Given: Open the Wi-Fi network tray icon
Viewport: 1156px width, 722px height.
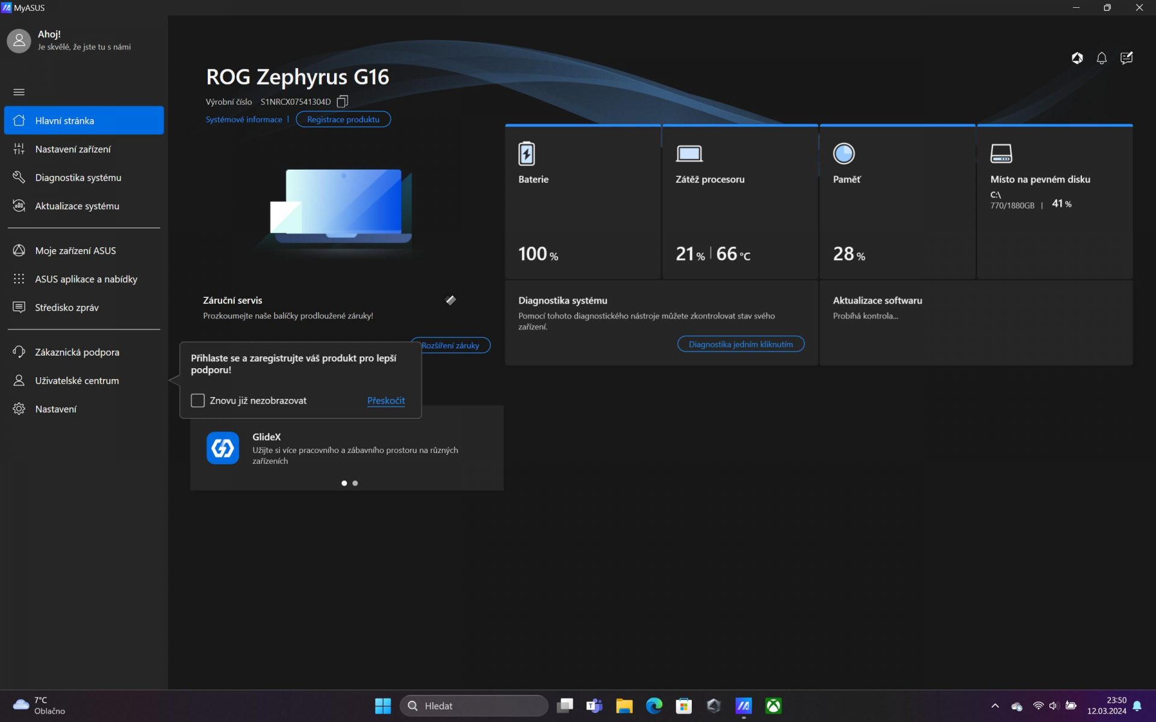Looking at the screenshot, I should point(1038,706).
